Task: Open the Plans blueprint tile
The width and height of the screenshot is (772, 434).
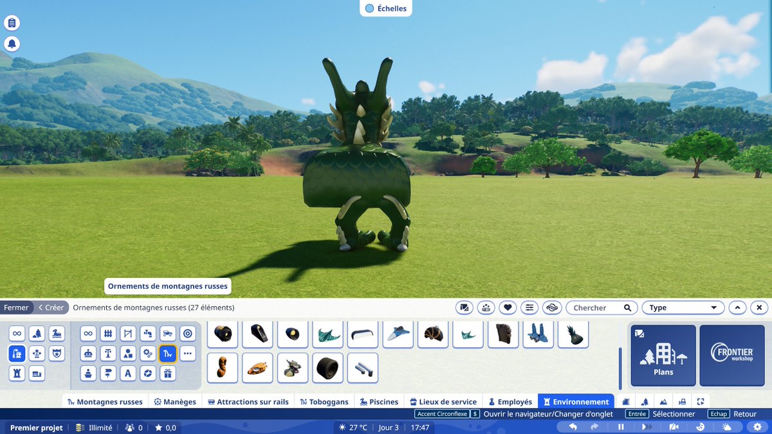Action: [663, 355]
